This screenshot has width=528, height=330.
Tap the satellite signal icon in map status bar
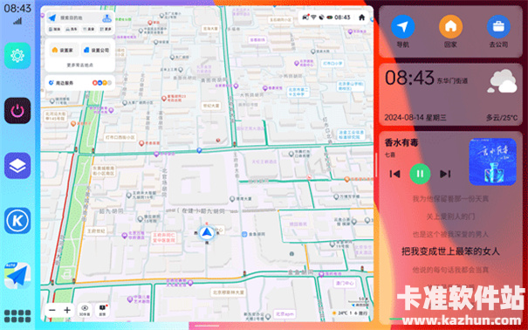(x=321, y=17)
